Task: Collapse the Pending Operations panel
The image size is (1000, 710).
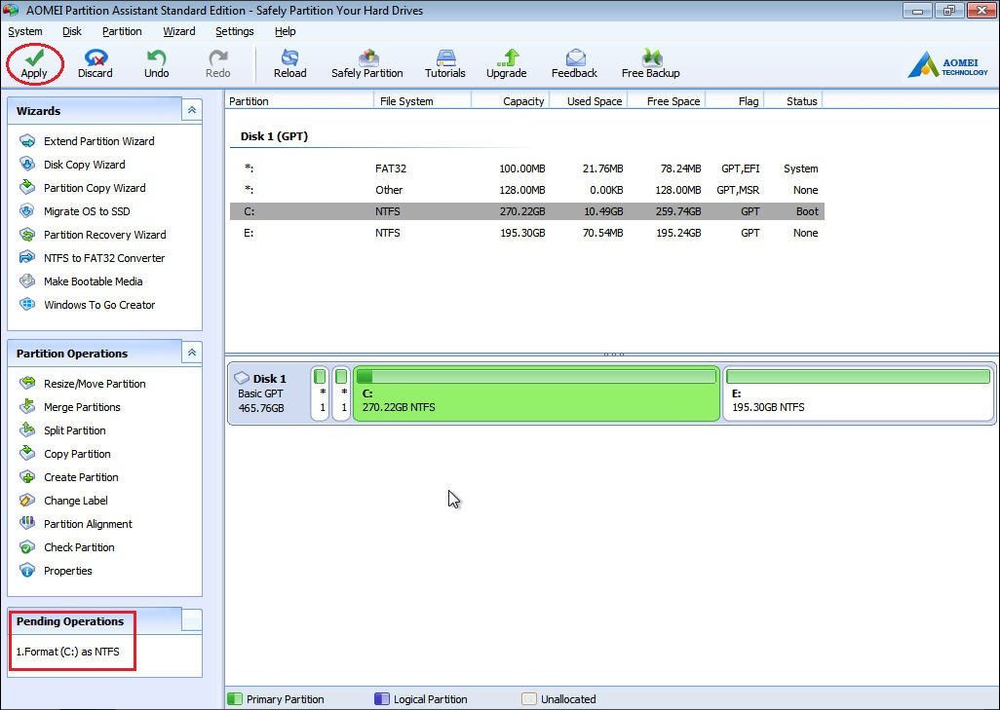Action: coord(192,620)
